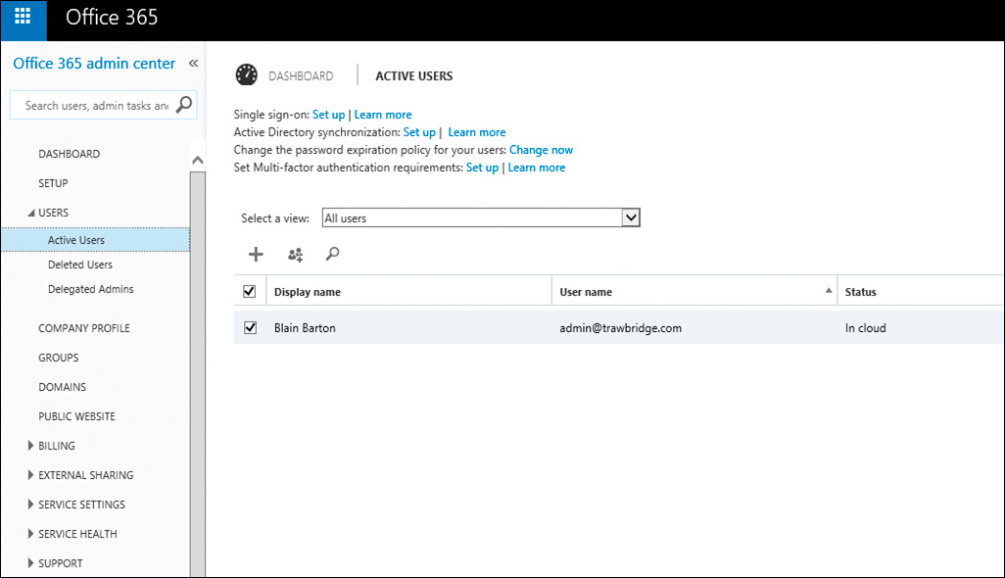Open SETUP in the left navigation
Viewport: 1005px width, 578px height.
53,183
